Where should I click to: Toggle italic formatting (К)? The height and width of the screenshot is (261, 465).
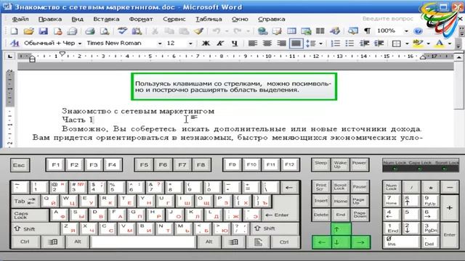pyautogui.click(x=219, y=43)
